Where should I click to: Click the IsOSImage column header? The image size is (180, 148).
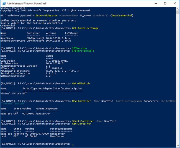coord(71,33)
